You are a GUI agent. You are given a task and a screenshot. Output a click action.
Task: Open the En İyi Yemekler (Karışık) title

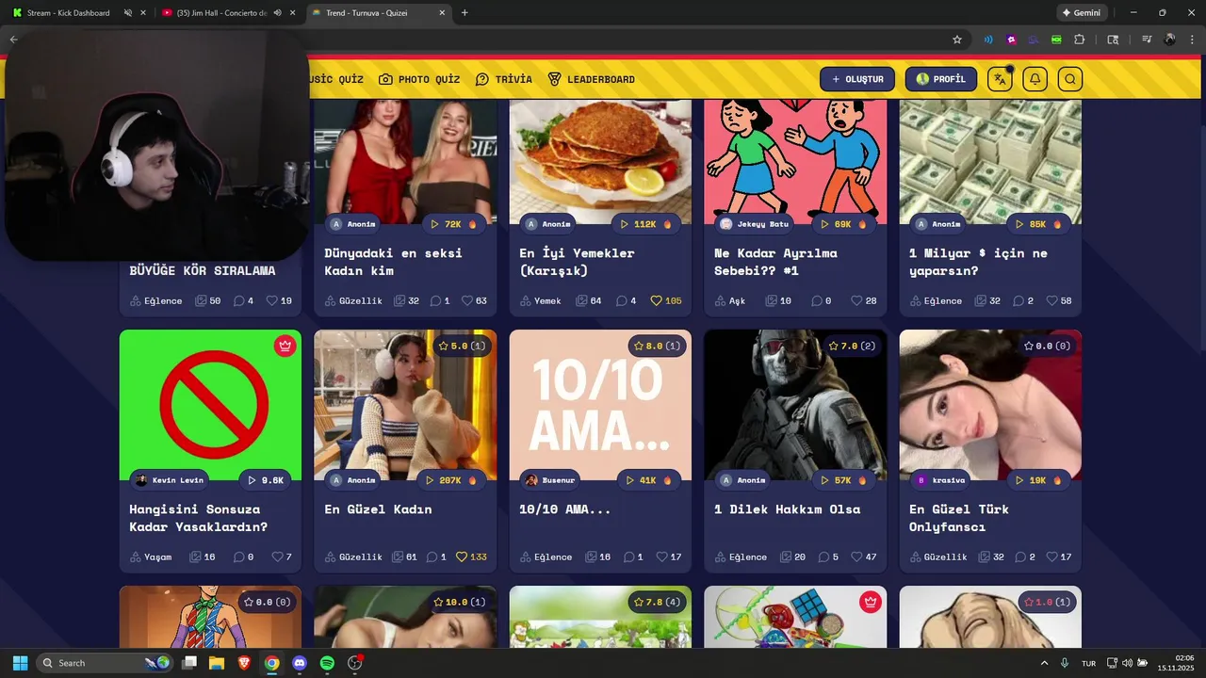(x=577, y=262)
